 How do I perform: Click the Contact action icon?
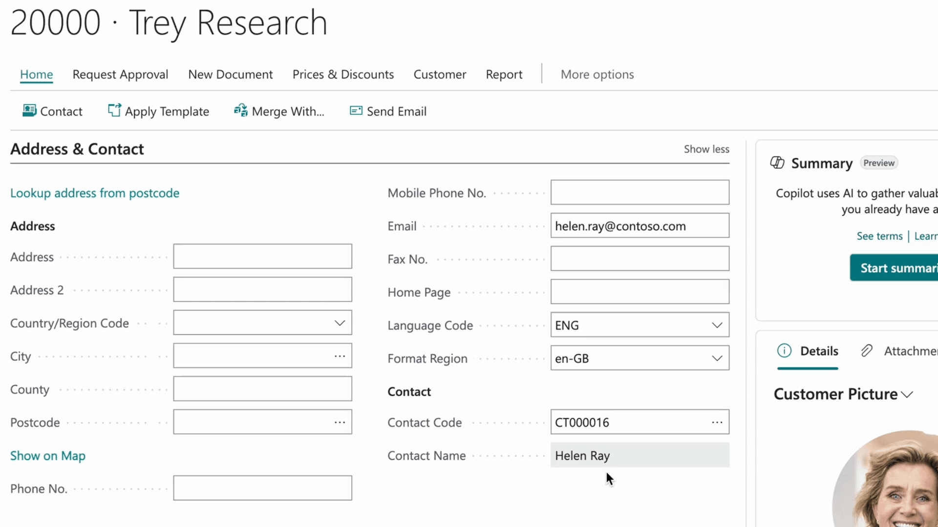click(29, 111)
